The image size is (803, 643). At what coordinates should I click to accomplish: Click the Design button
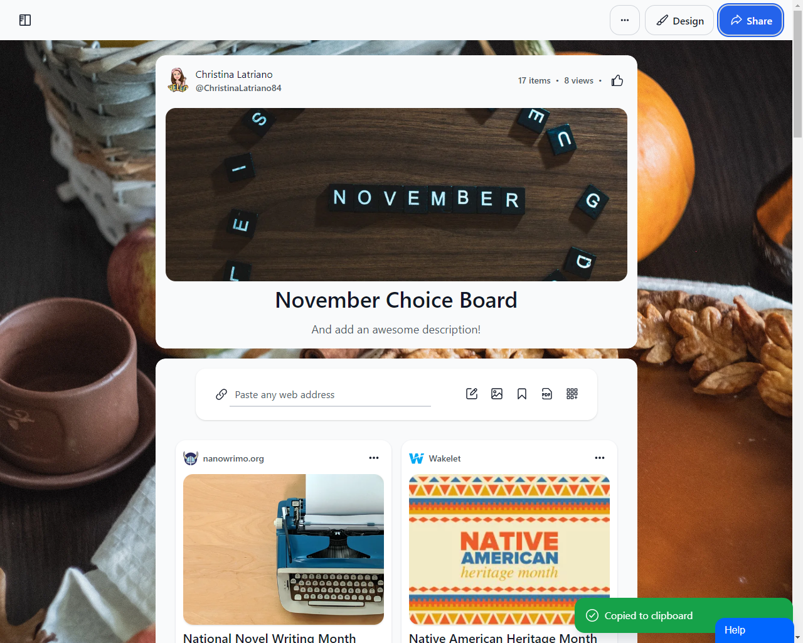click(x=679, y=20)
